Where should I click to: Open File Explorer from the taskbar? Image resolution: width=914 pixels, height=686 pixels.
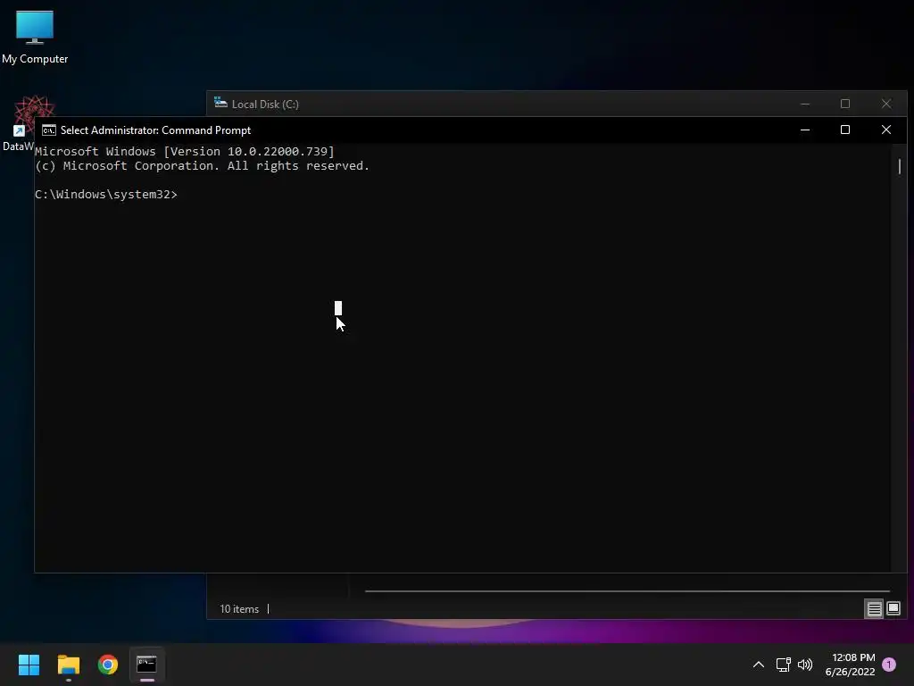(x=68, y=665)
